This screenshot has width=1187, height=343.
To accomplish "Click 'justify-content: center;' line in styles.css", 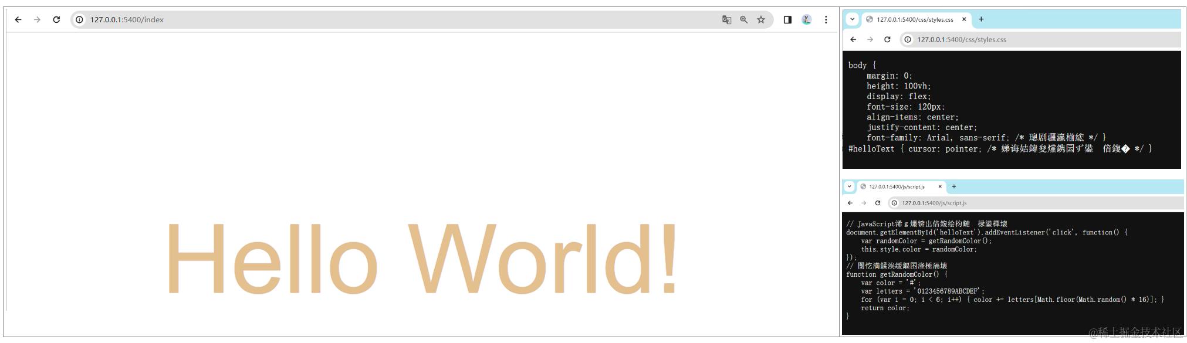I will tap(922, 127).
